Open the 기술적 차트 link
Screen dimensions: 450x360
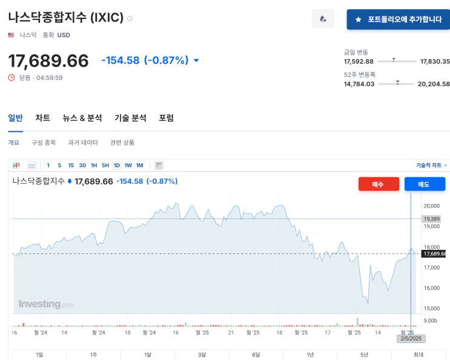pos(431,165)
